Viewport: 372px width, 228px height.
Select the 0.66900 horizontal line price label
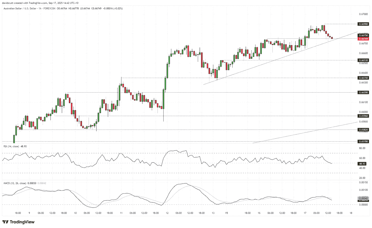click(x=363, y=24)
